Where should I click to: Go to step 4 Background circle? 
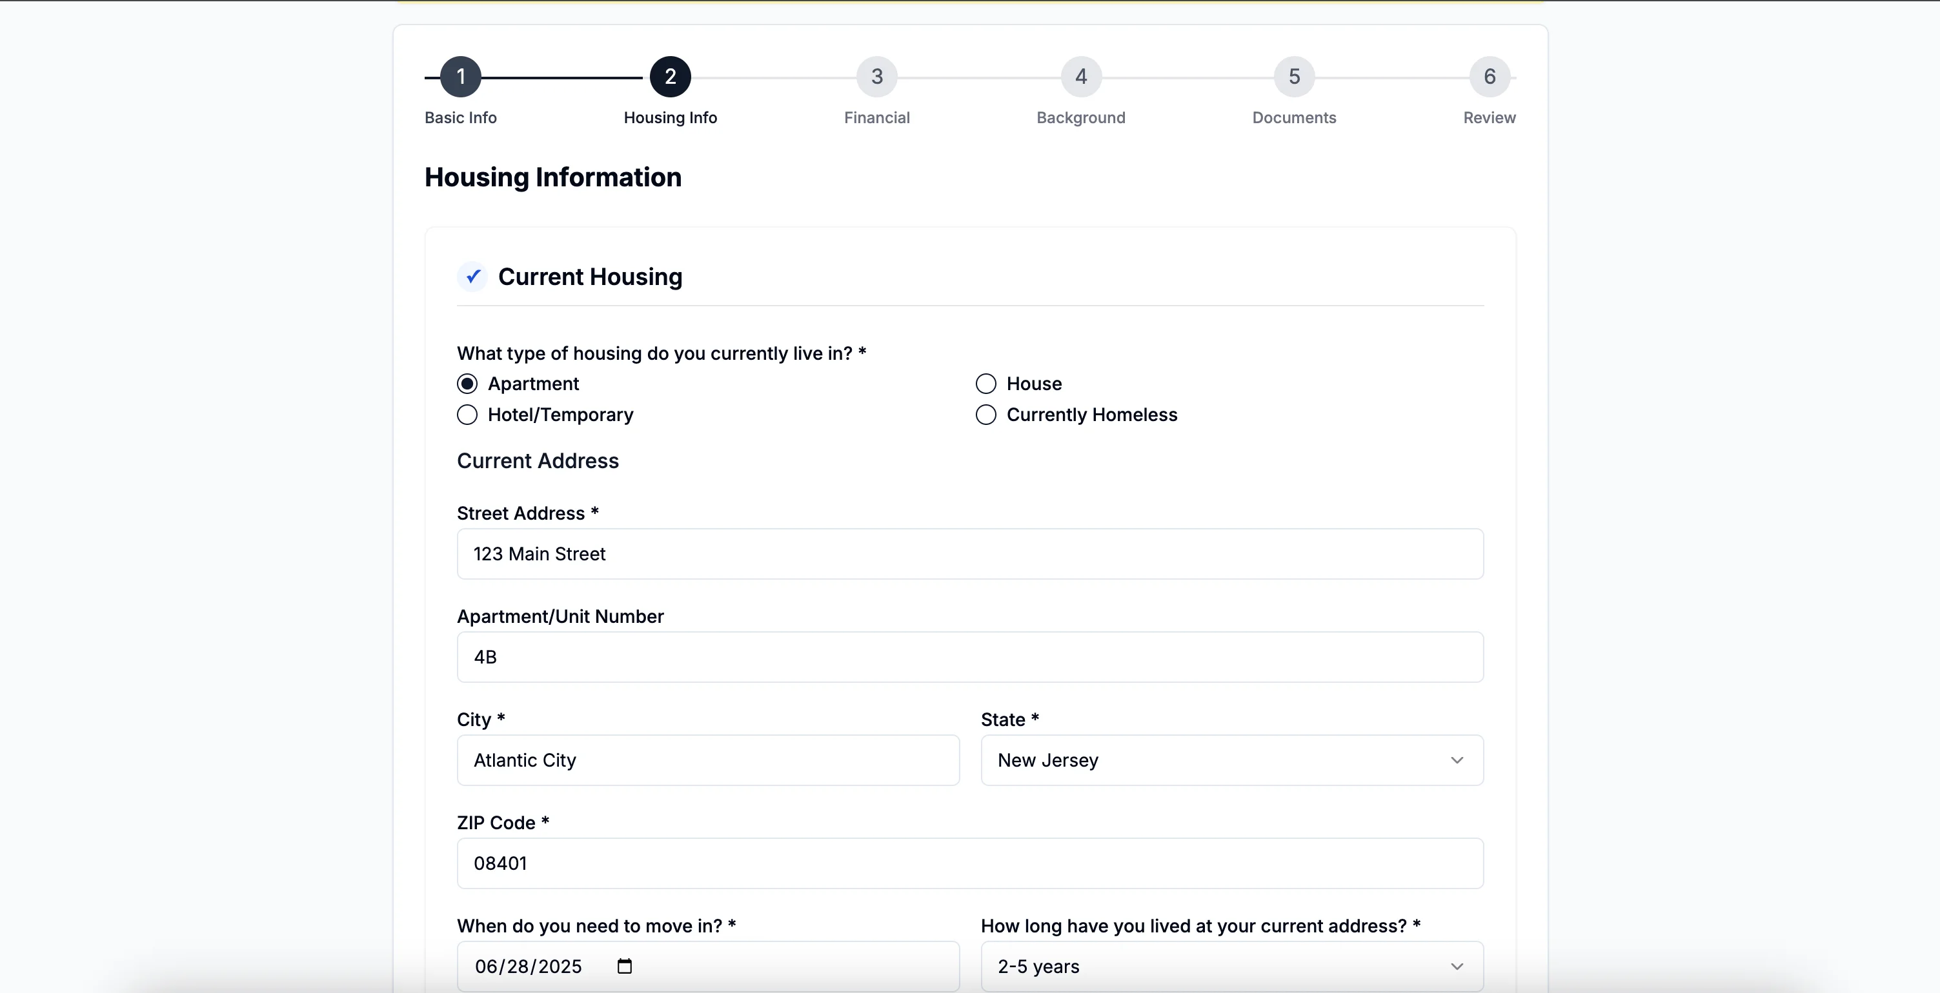(1081, 77)
